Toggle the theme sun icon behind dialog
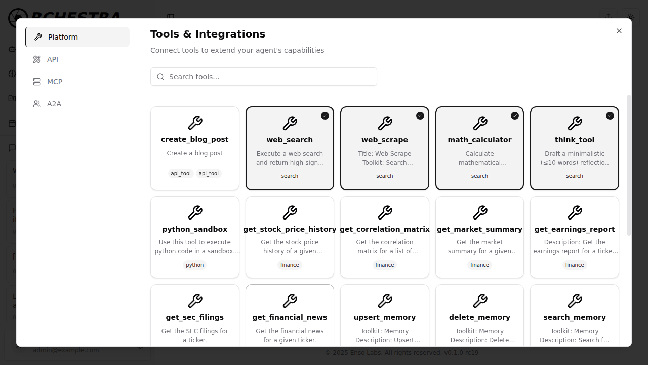The image size is (648, 365). (631, 17)
